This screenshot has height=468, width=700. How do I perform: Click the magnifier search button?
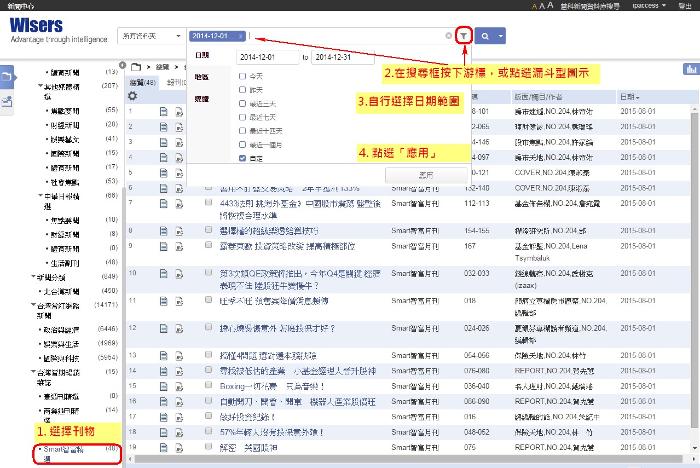(485, 36)
